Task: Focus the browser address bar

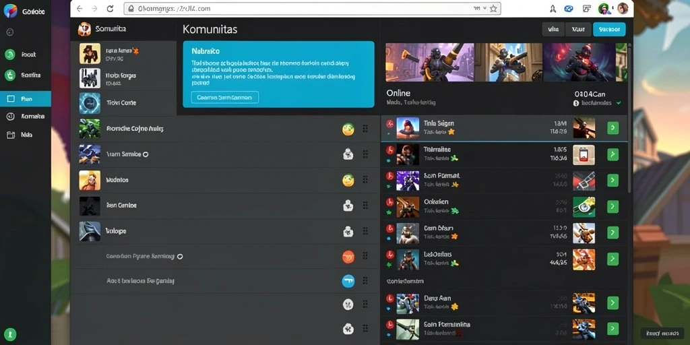Action: pyautogui.click(x=313, y=8)
